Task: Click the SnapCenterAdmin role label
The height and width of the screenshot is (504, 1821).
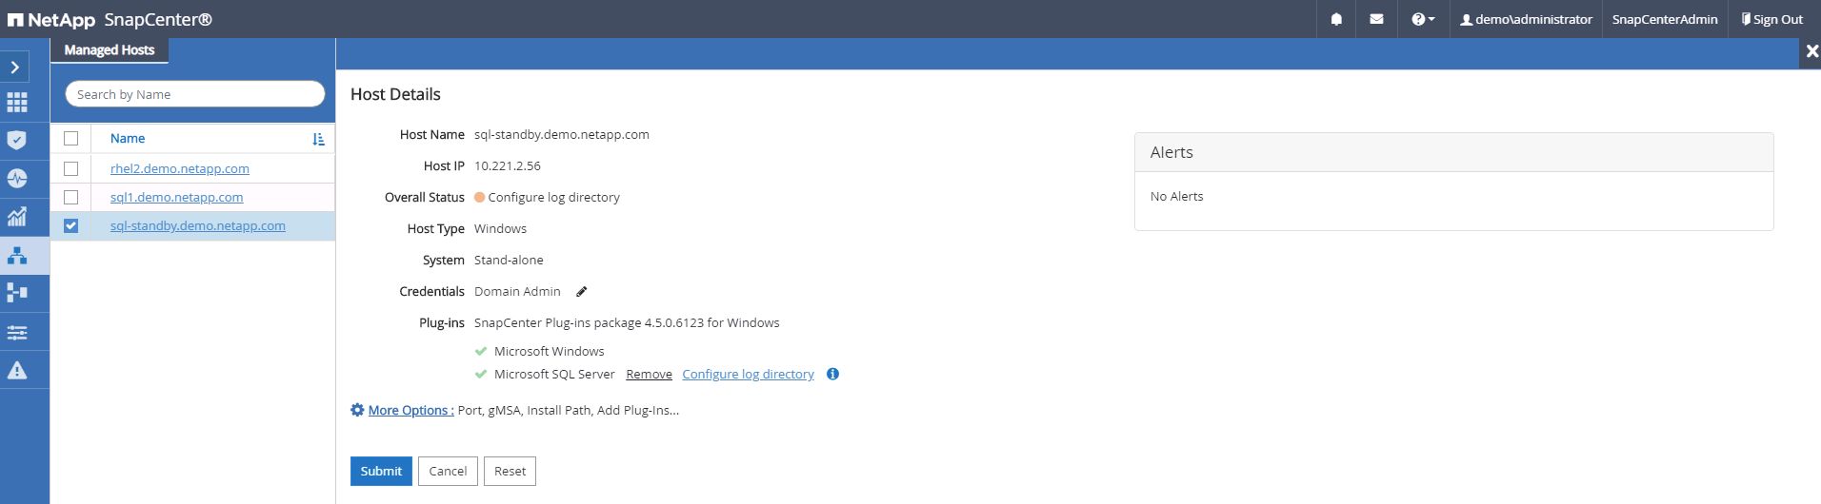Action: tap(1665, 19)
